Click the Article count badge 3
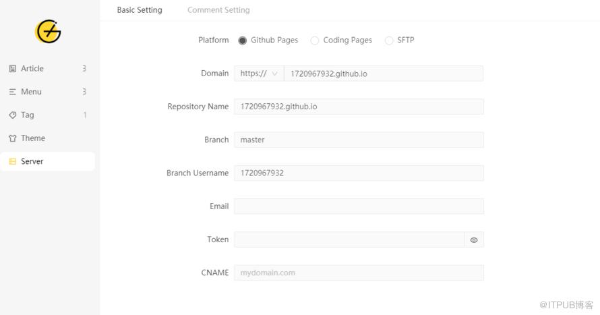The width and height of the screenshot is (600, 315). (x=84, y=69)
